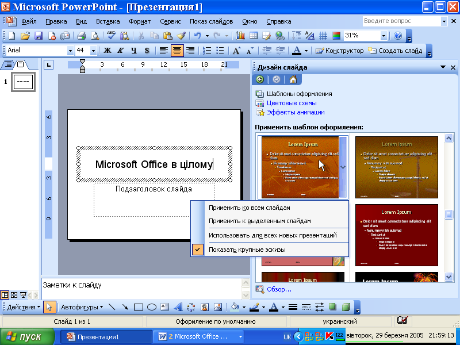460x345 pixels.
Task: Decrease the font size with the small A
Action: 250,51
